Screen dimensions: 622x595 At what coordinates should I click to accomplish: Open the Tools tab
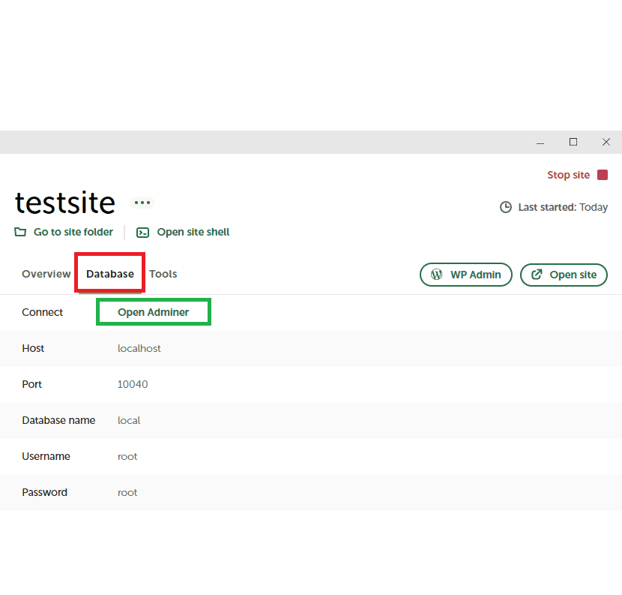click(x=163, y=274)
